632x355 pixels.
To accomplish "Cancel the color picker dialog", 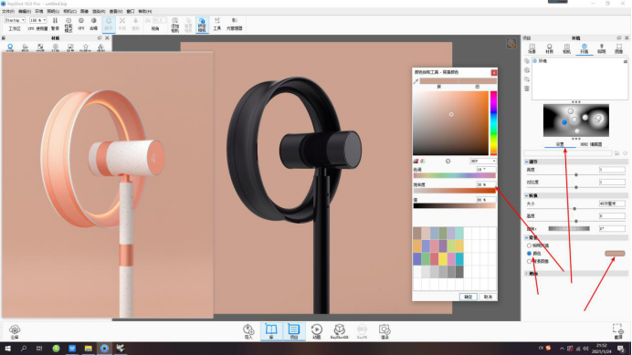I will 488,297.
